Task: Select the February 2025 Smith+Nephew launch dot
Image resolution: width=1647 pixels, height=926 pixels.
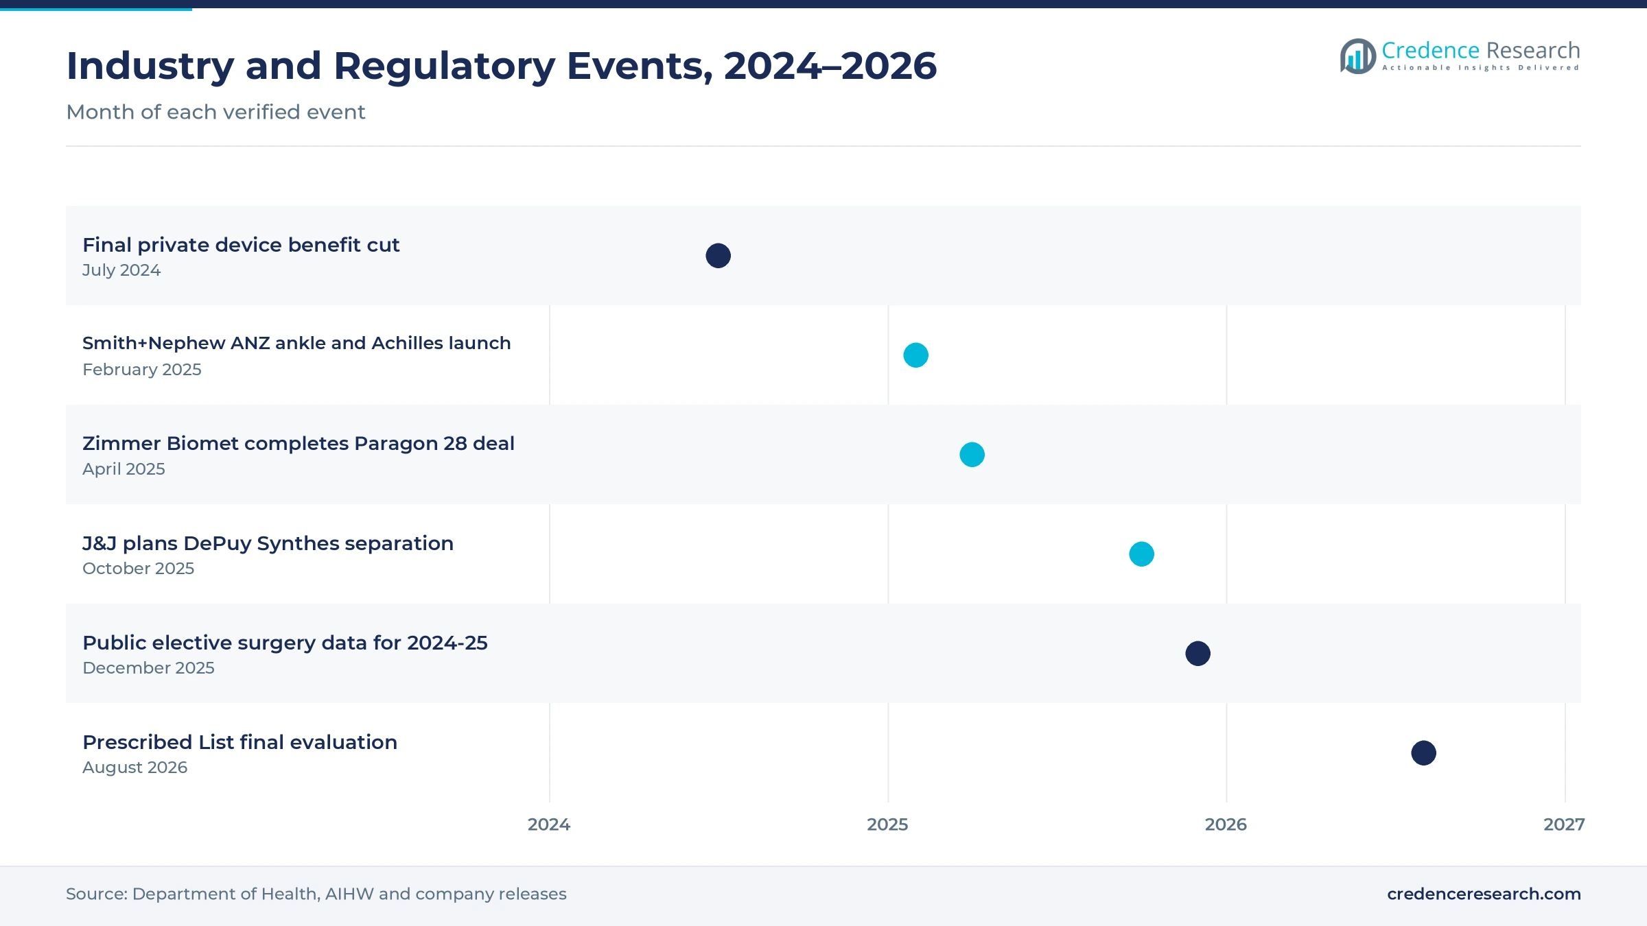Action: [915, 355]
